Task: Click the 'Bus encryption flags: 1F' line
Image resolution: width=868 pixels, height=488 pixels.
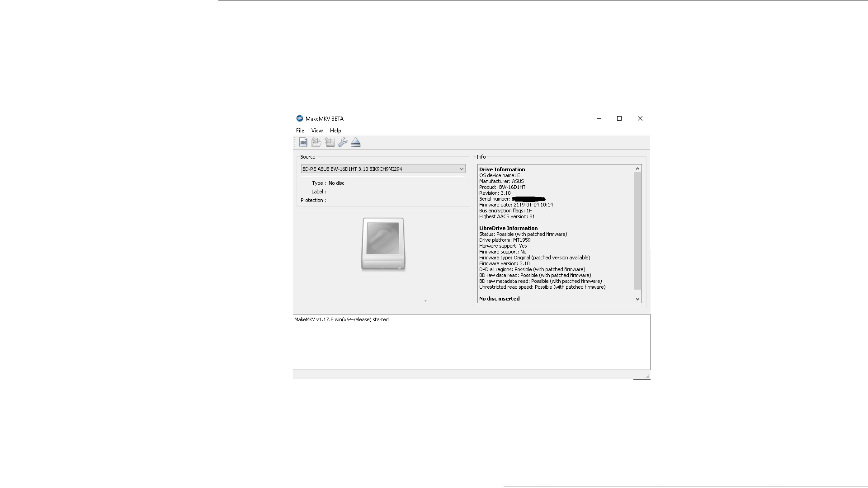Action: point(505,211)
